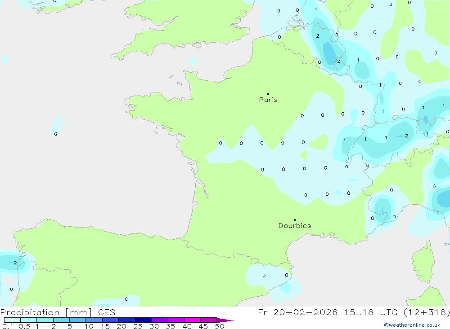Pick the 10–15 mm legend color swatch
This screenshot has width=450, height=329.
pyautogui.click(x=94, y=320)
